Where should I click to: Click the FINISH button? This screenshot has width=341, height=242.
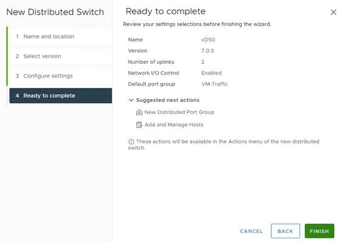click(319, 231)
